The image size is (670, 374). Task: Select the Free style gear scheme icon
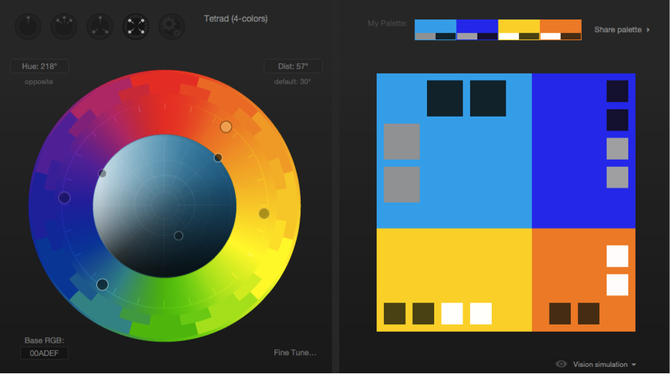point(172,26)
